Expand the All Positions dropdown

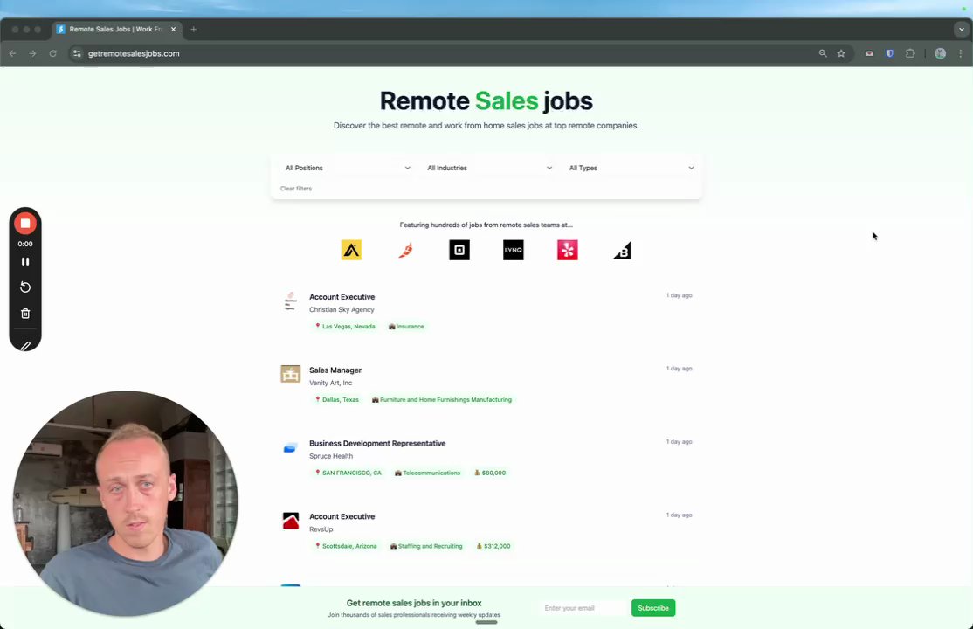point(348,169)
